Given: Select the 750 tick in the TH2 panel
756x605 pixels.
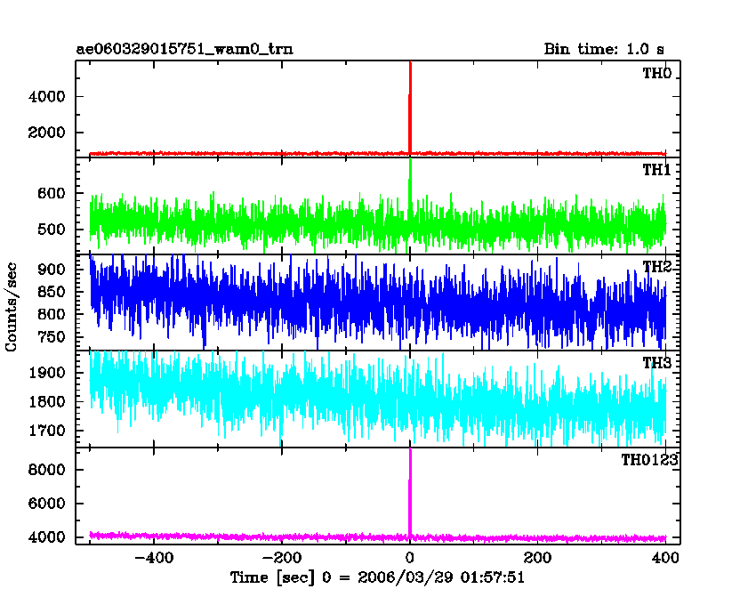Looking at the screenshot, I should coord(51,337).
